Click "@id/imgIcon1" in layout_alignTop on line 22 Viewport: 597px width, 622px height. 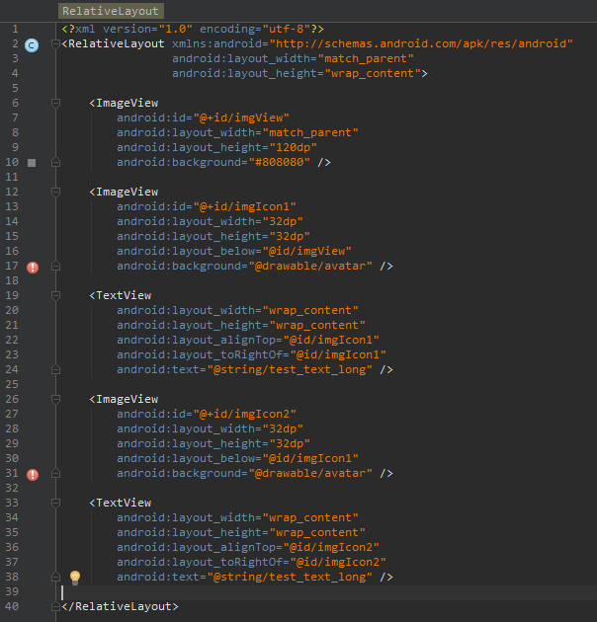(331, 340)
